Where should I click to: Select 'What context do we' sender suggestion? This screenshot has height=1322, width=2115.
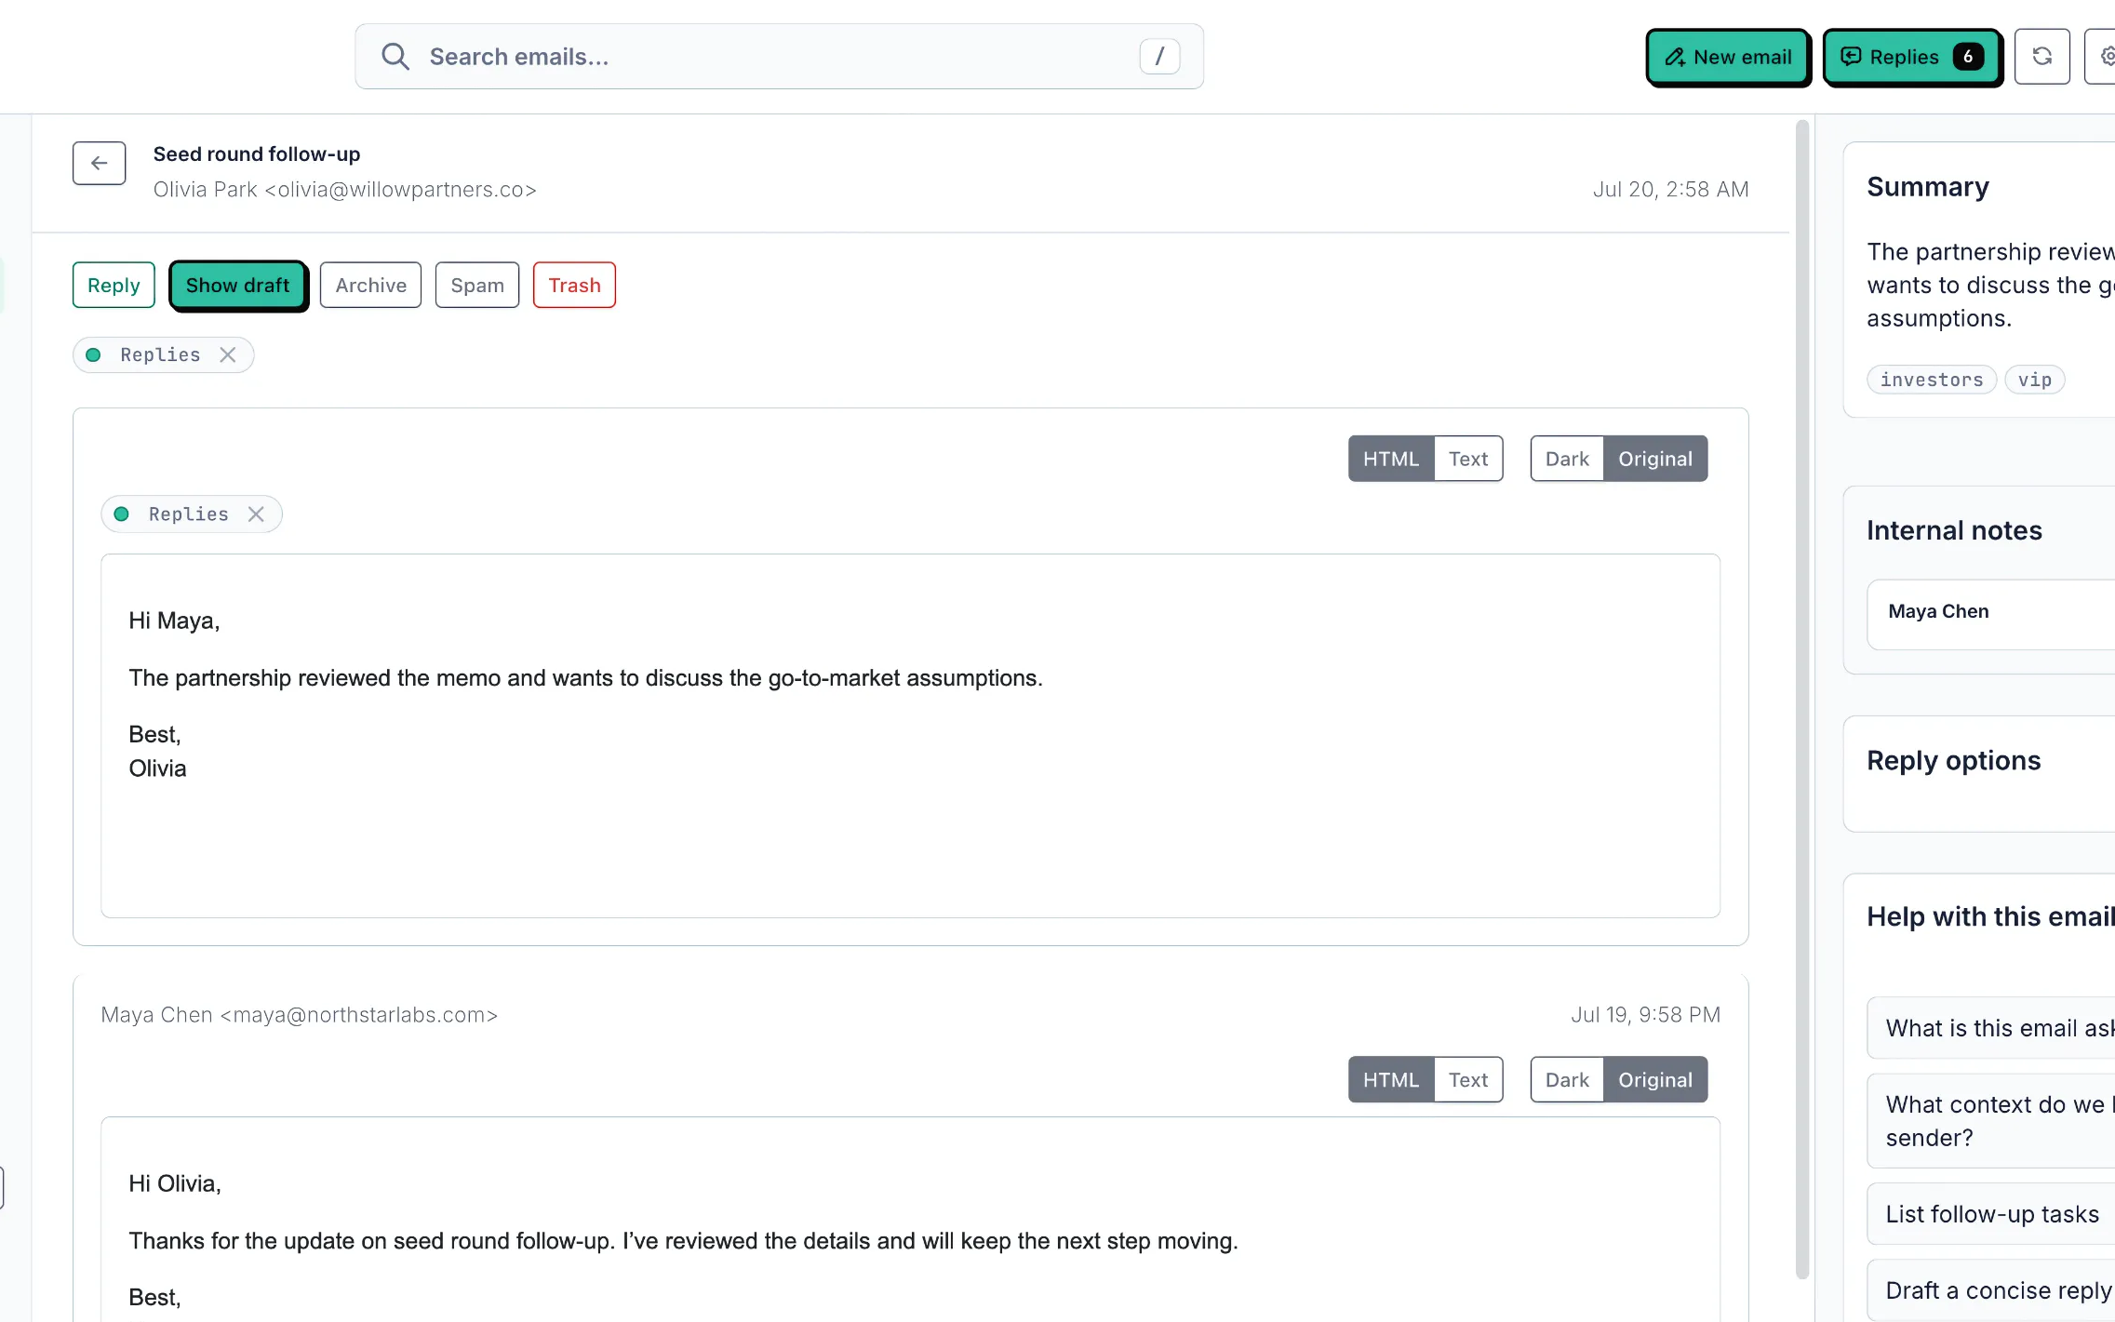coord(1991,1121)
